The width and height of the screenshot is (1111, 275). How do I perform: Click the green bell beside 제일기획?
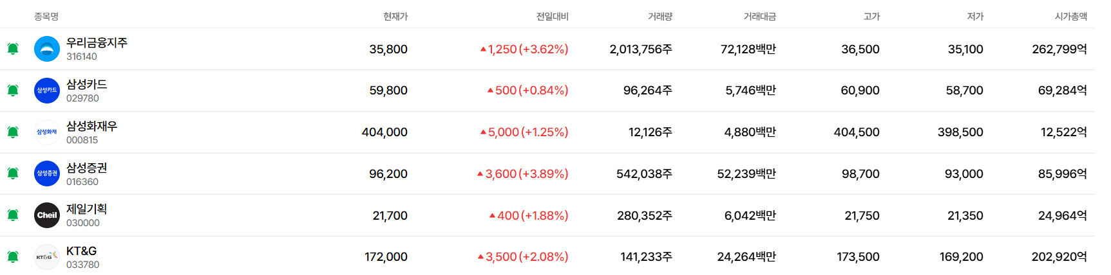click(x=13, y=215)
